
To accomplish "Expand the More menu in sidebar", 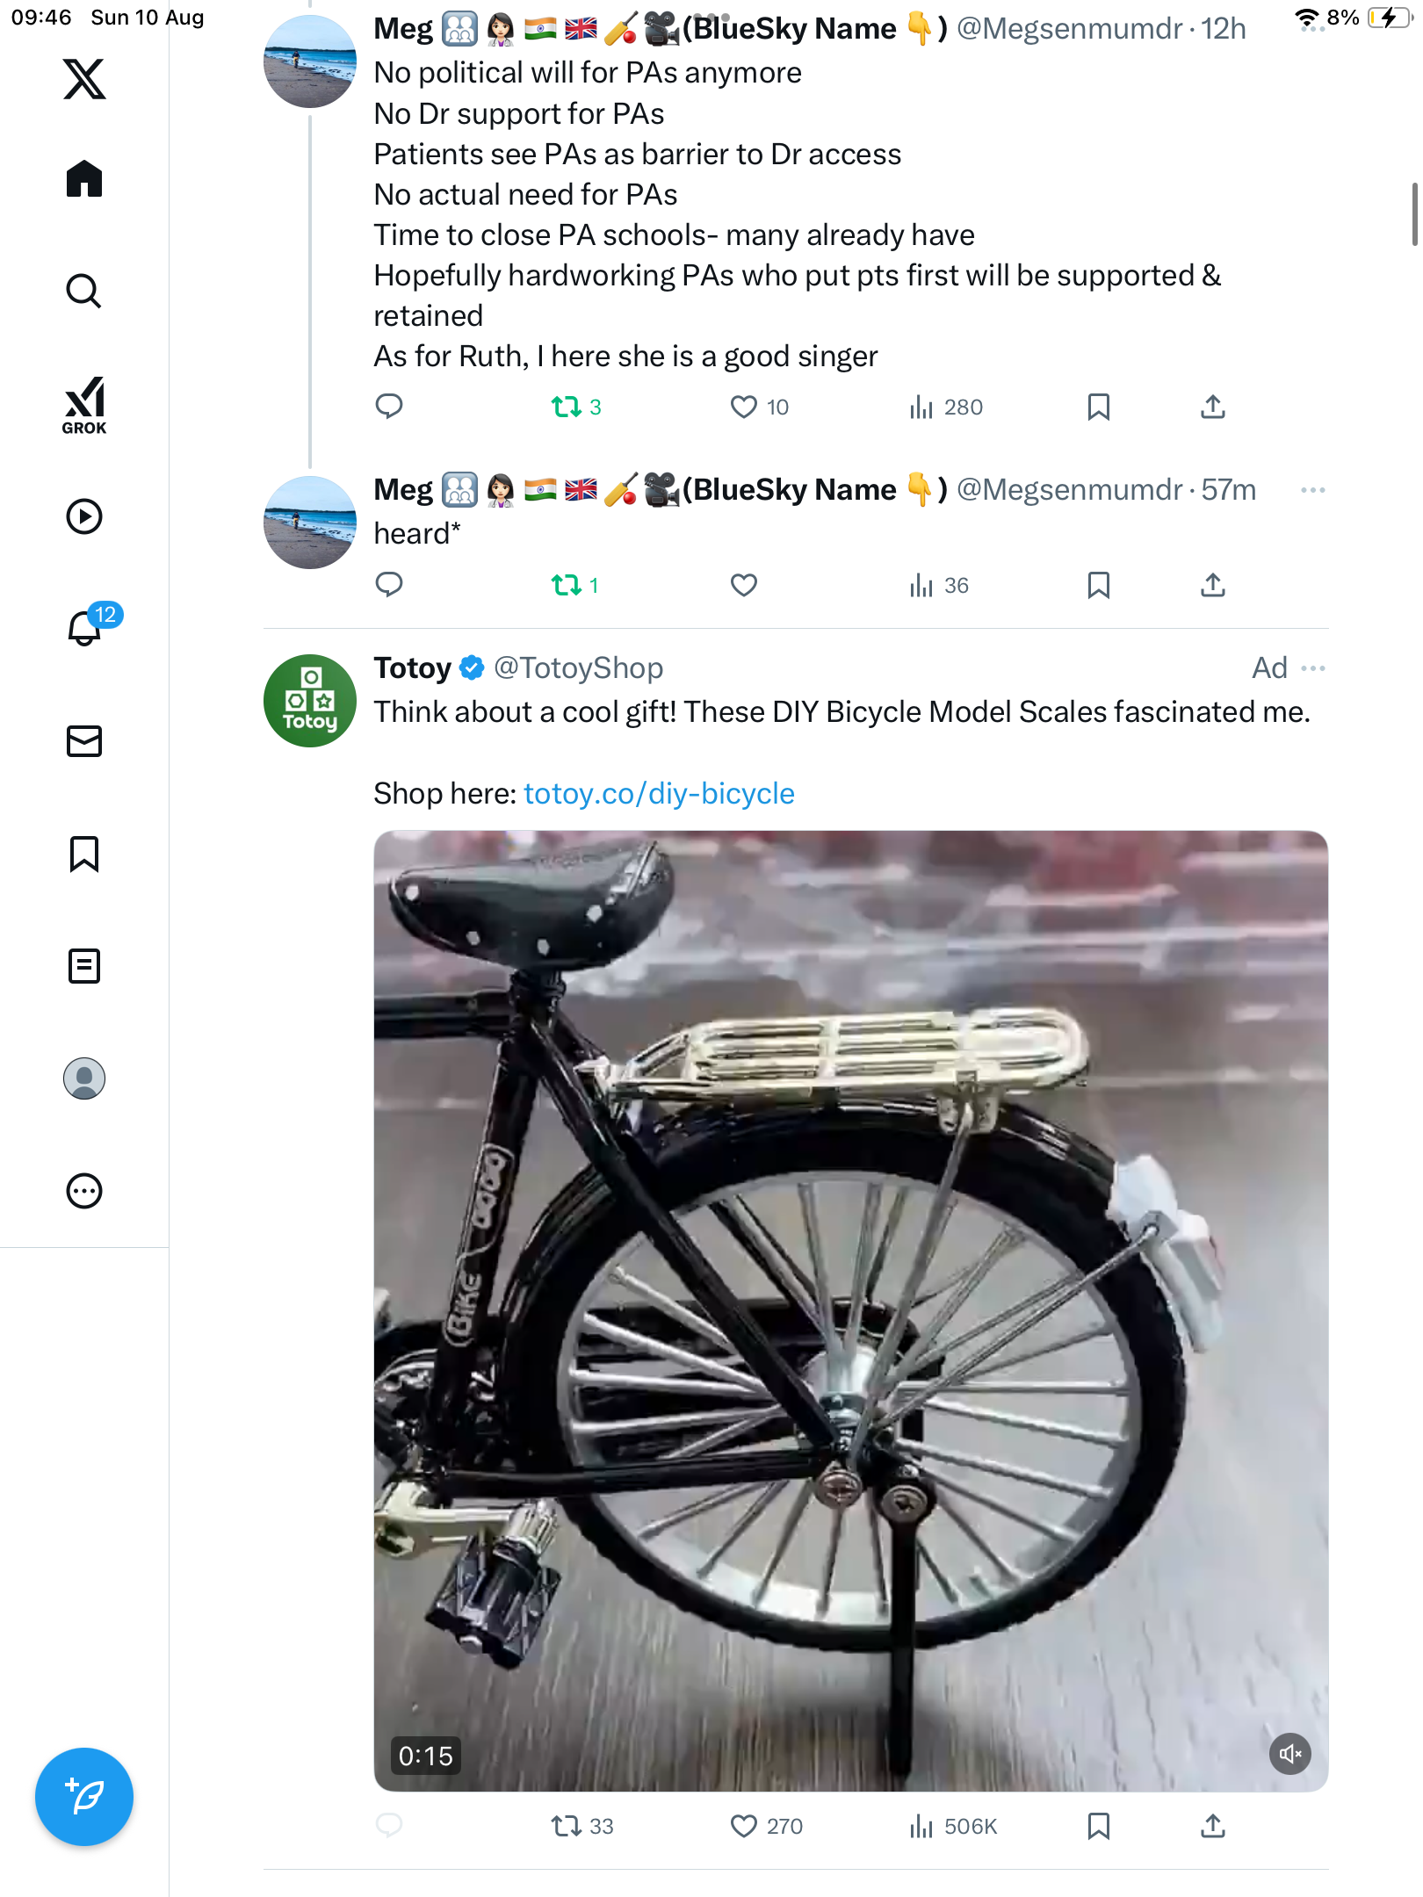I will pos(84,1191).
